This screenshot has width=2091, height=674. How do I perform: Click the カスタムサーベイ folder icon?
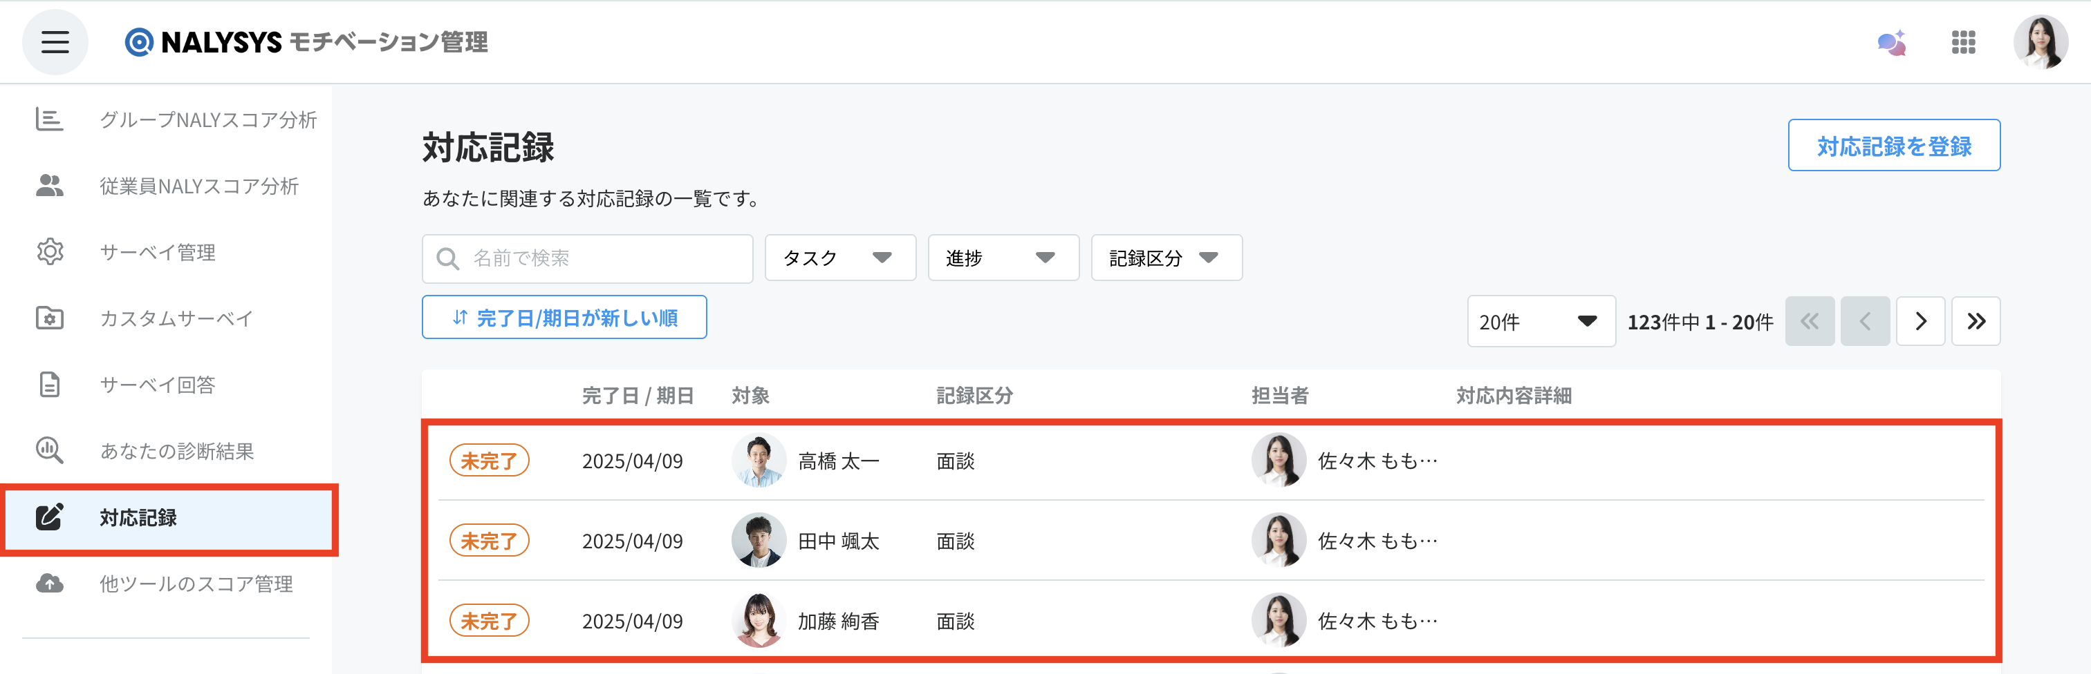pyautogui.click(x=50, y=318)
